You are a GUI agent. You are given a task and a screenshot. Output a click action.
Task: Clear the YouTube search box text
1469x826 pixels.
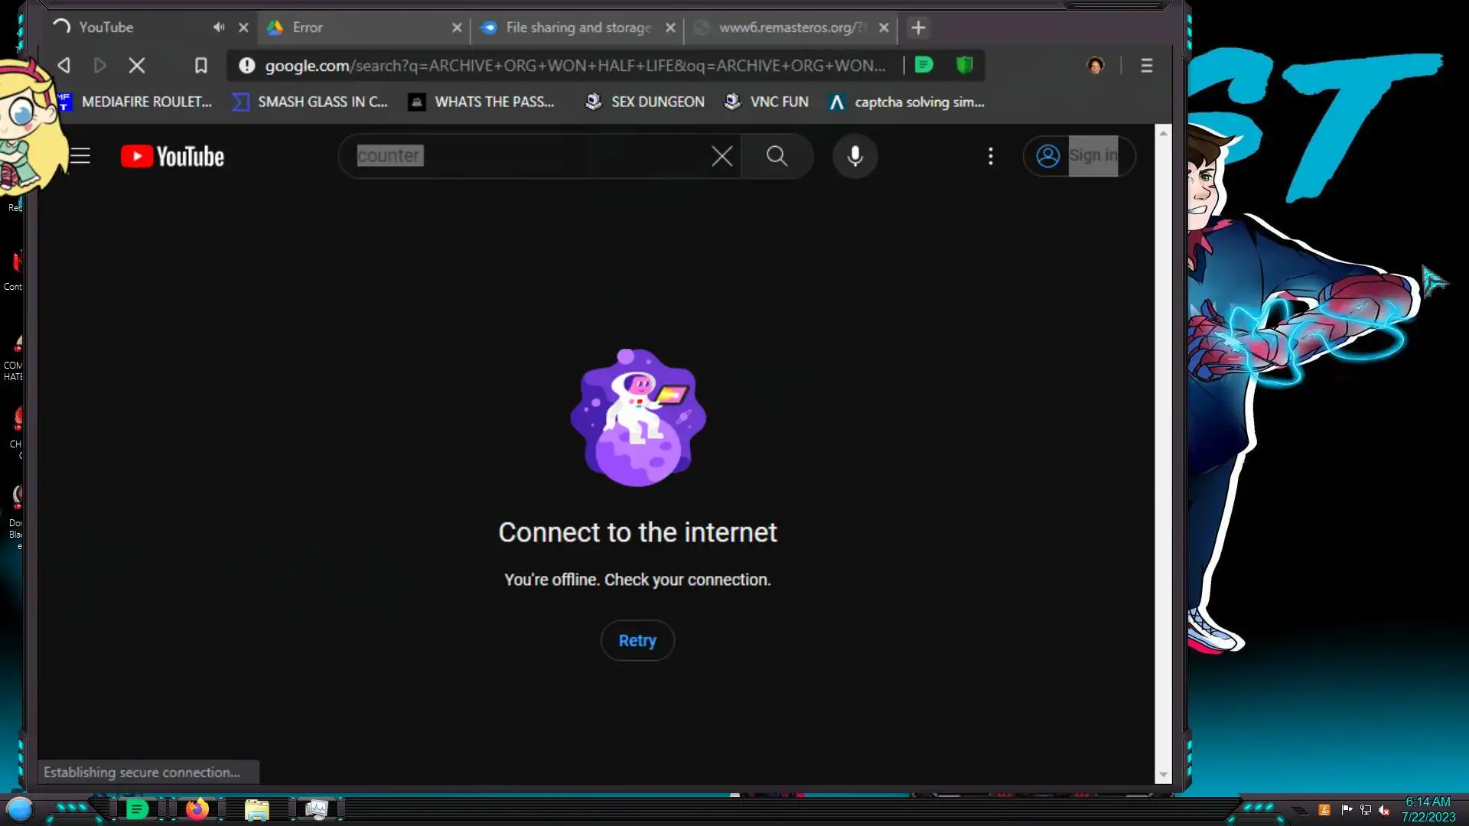[721, 156]
